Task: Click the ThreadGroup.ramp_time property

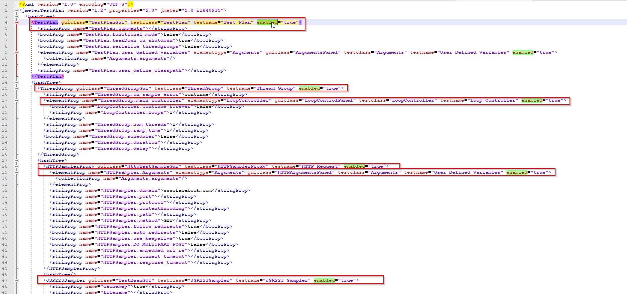Action: tap(126, 130)
